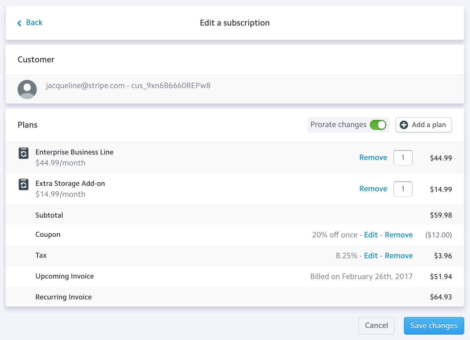Cancel editing the subscription
The width and height of the screenshot is (470, 340).
[376, 326]
